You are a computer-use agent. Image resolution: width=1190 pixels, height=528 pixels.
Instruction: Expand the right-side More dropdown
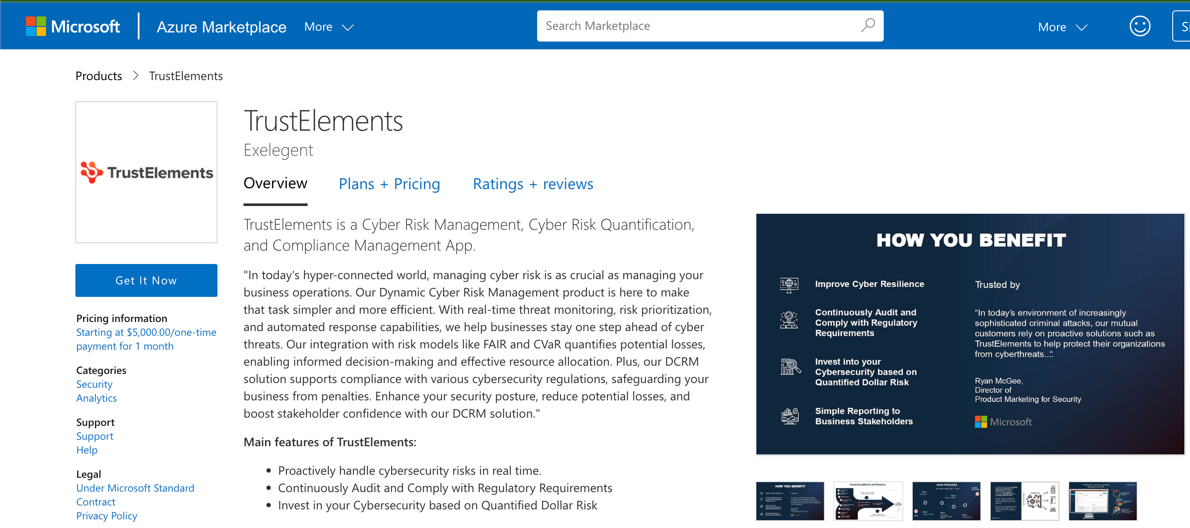(x=1062, y=27)
